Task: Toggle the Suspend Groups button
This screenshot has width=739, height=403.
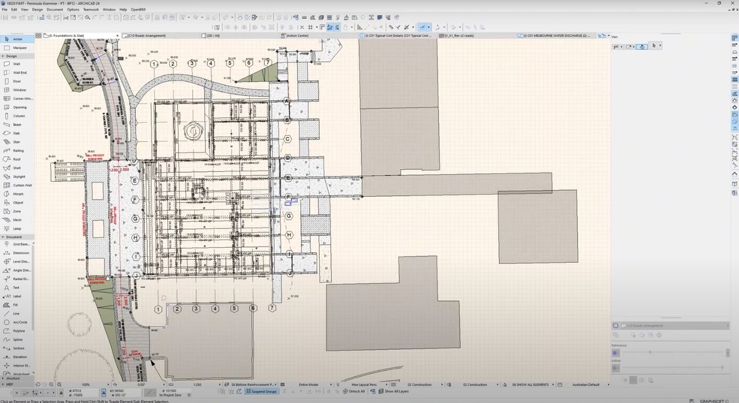Action: pyautogui.click(x=261, y=391)
